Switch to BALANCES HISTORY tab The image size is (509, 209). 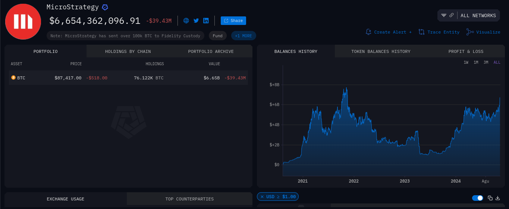pyautogui.click(x=296, y=51)
